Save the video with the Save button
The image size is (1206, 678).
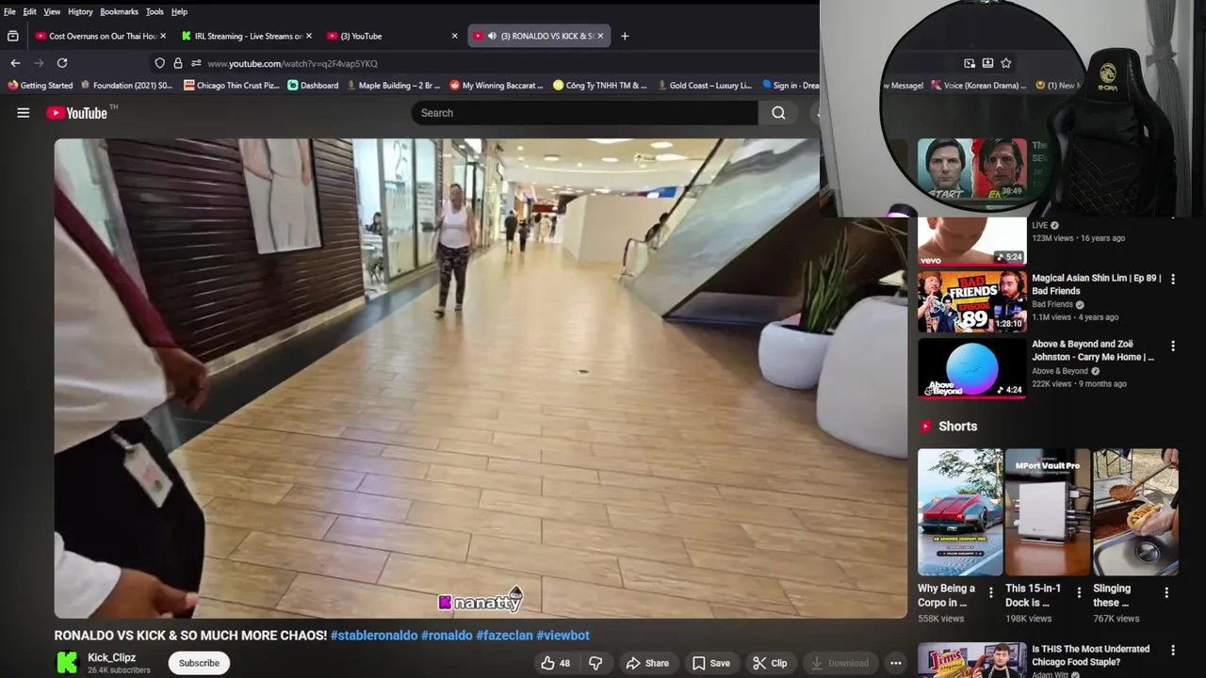point(711,663)
